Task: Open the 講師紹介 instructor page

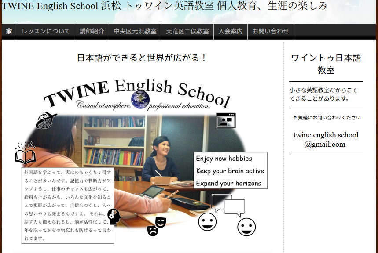Action: [x=92, y=31]
